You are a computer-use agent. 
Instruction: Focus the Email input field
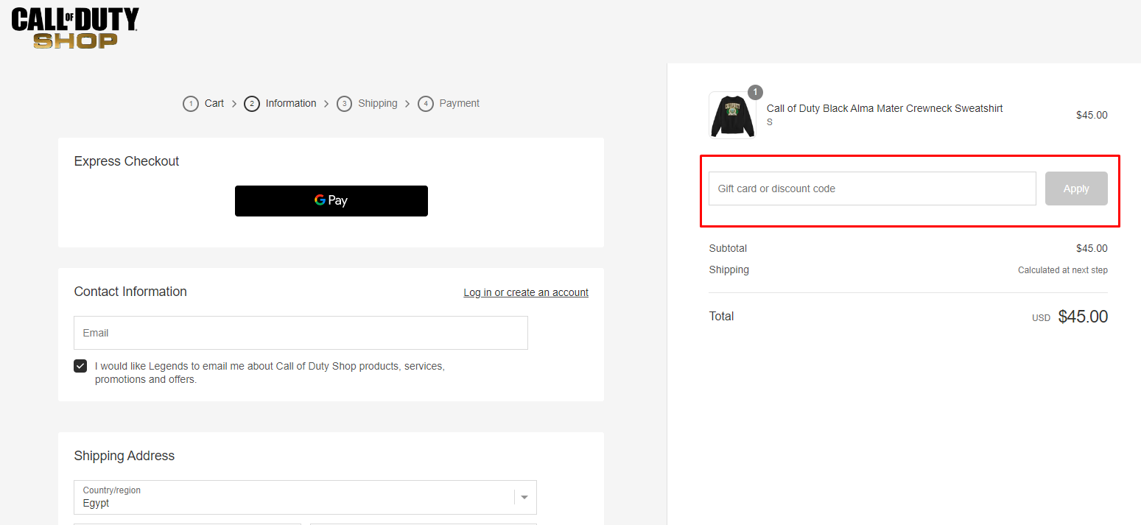tap(301, 333)
